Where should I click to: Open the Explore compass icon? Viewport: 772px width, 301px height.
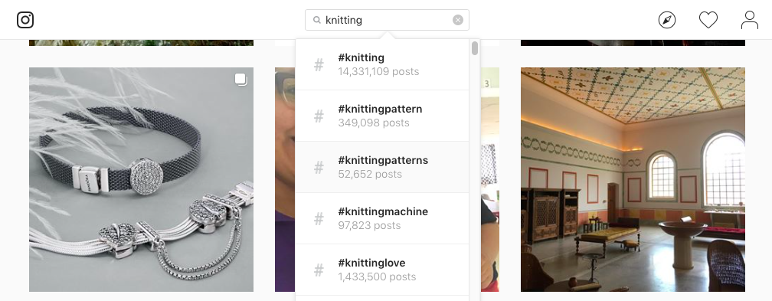(x=666, y=20)
